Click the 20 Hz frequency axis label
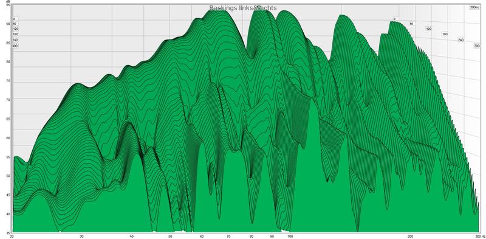This screenshot has width=486, height=239. (x=12, y=237)
